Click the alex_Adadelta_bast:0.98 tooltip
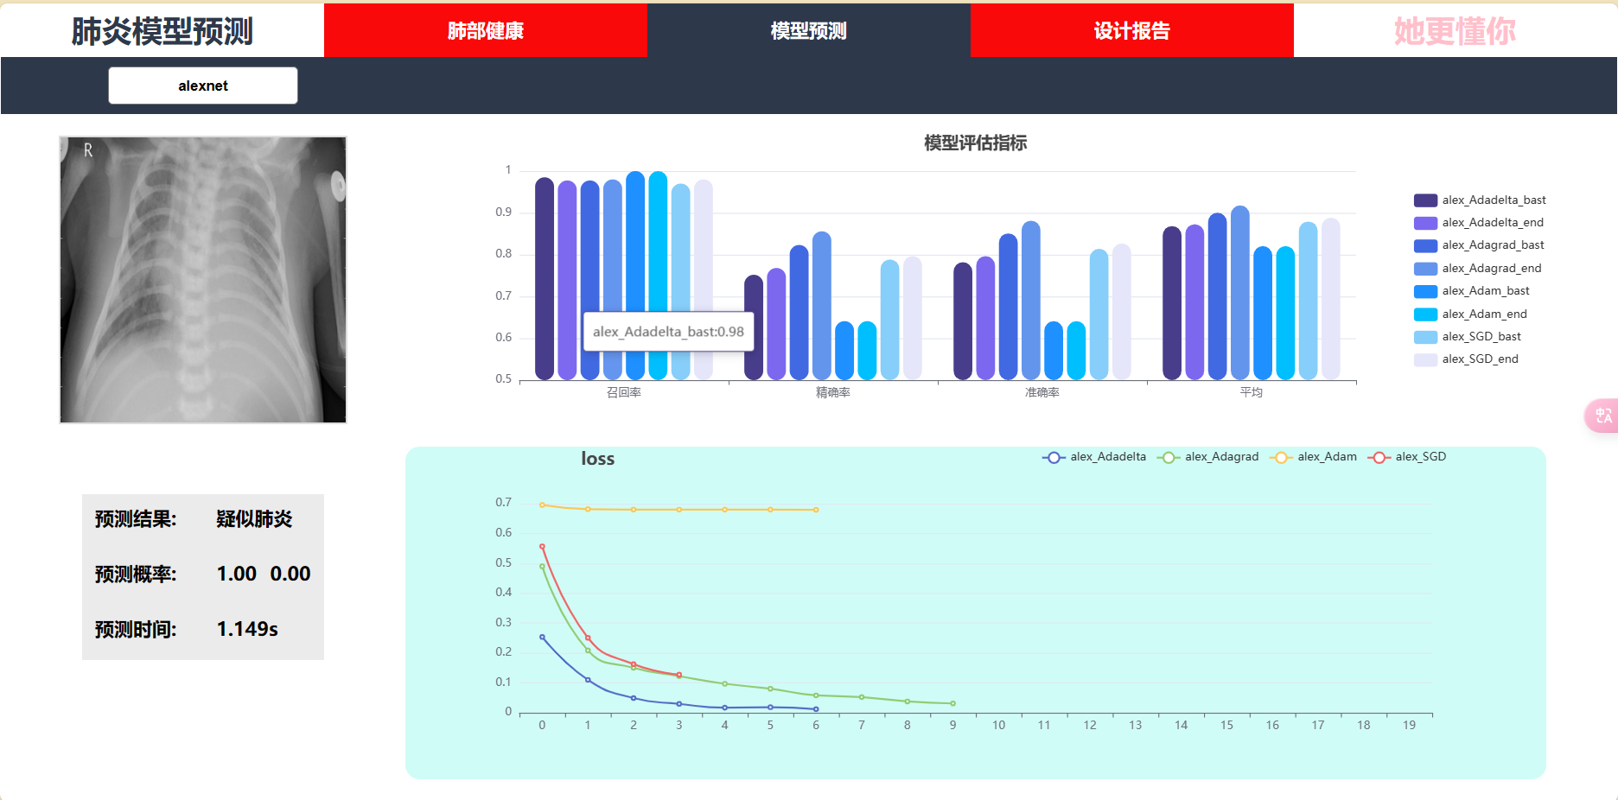 [x=668, y=332]
